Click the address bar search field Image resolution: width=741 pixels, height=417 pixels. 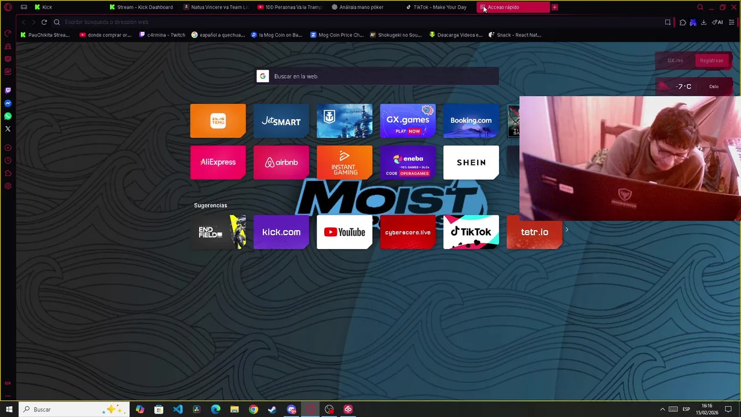[x=359, y=22]
